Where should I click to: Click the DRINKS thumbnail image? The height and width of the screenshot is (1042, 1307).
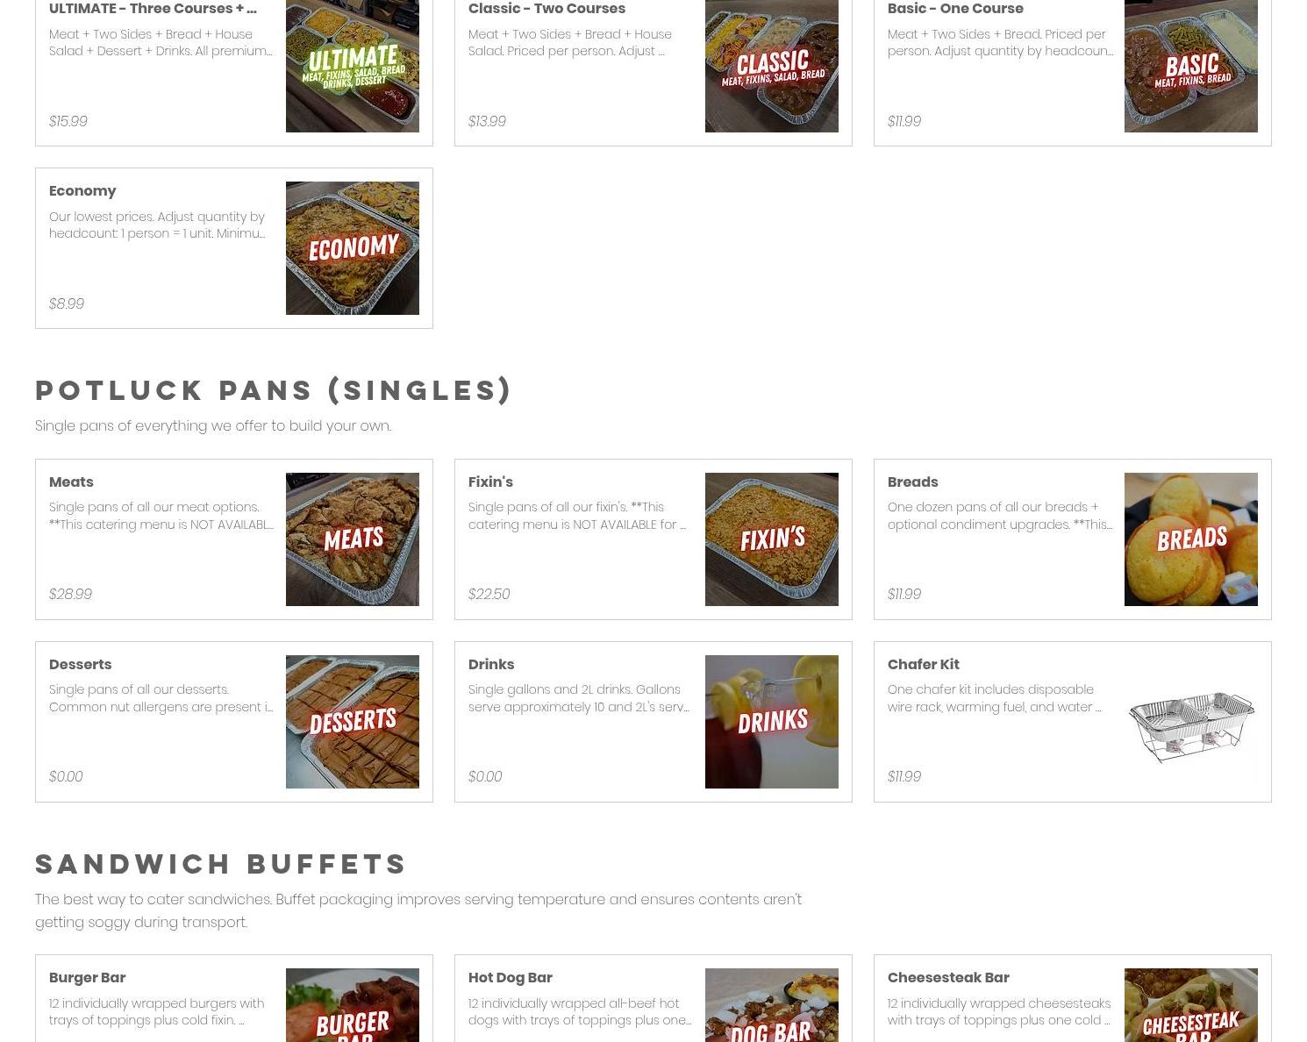coord(772,722)
